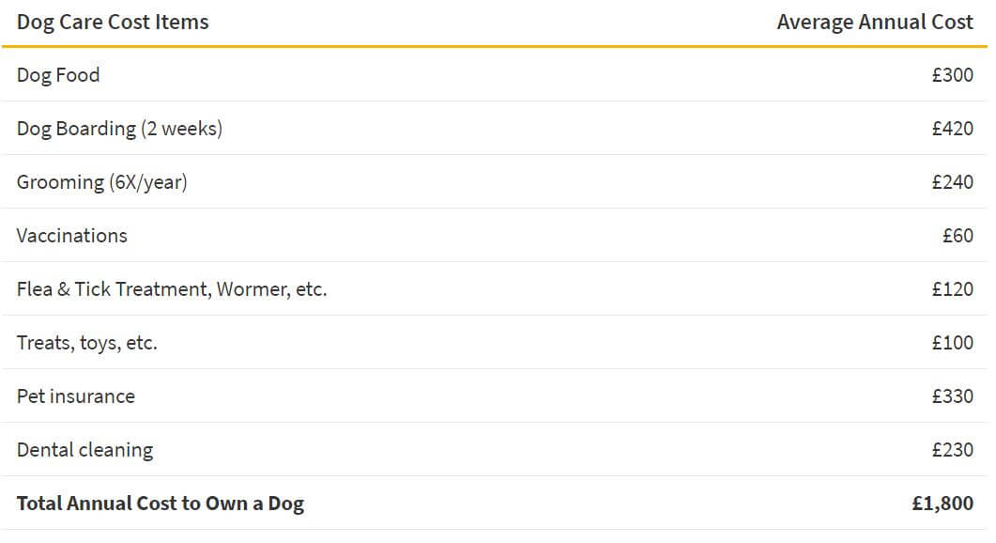The height and width of the screenshot is (543, 996).
Task: Click 'Total Annual Cost to Own a Dog'
Action: (x=161, y=504)
